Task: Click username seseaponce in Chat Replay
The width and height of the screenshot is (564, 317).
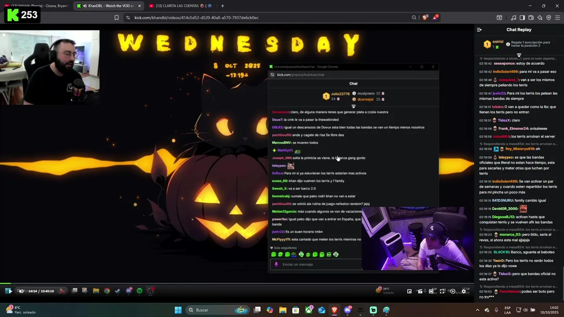Action: point(504,63)
